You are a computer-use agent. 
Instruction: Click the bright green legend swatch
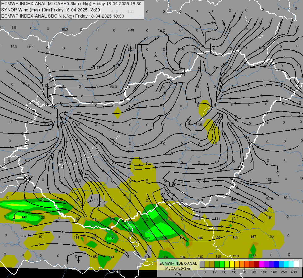click(222, 264)
